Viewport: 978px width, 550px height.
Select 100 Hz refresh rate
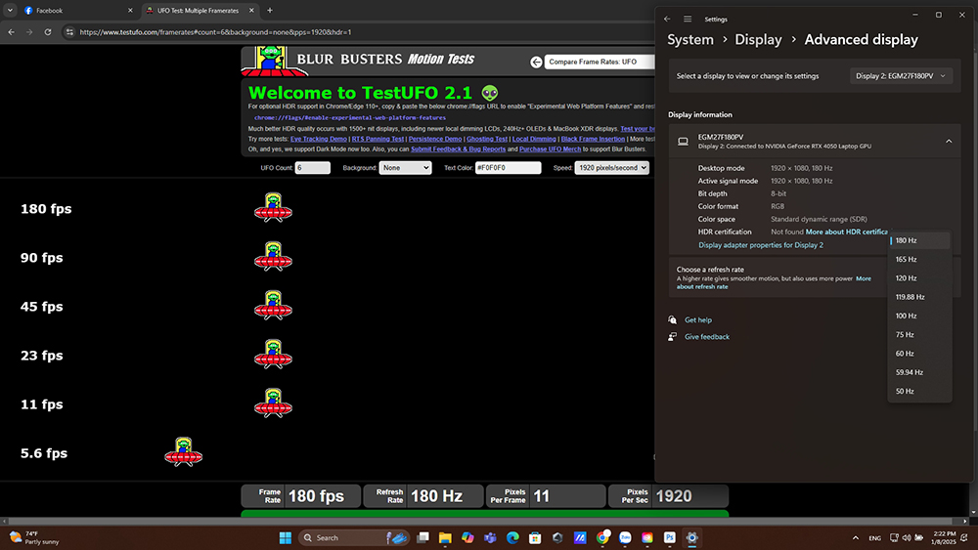click(x=919, y=316)
